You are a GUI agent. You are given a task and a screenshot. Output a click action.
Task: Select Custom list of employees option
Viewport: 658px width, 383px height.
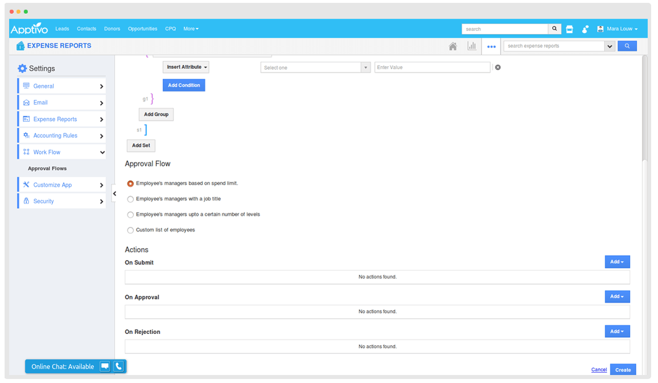(131, 230)
